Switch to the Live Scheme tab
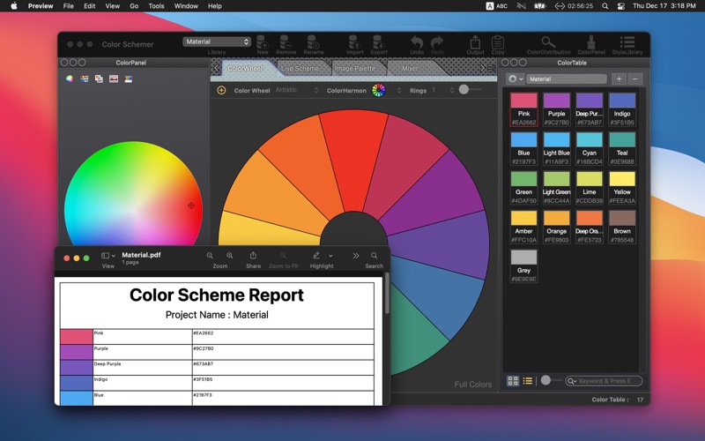 tap(300, 68)
